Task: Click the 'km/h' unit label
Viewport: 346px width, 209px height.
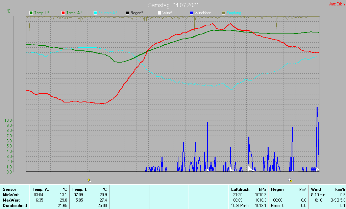Action: click(x=340, y=189)
